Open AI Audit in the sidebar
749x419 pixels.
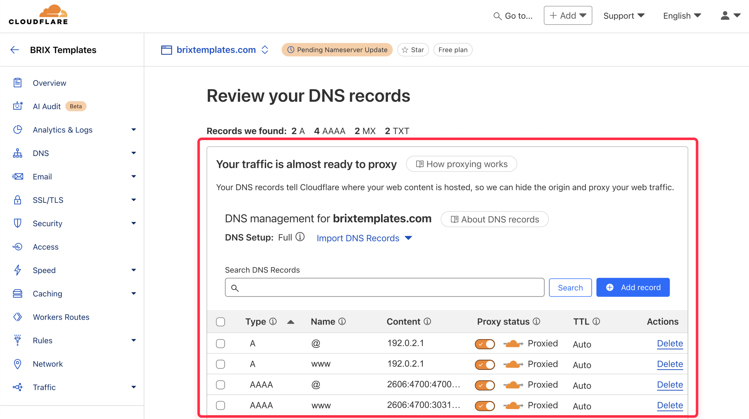tap(47, 106)
